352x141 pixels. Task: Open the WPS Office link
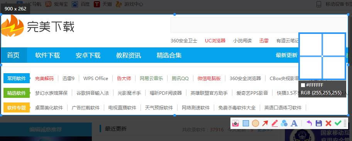point(96,79)
